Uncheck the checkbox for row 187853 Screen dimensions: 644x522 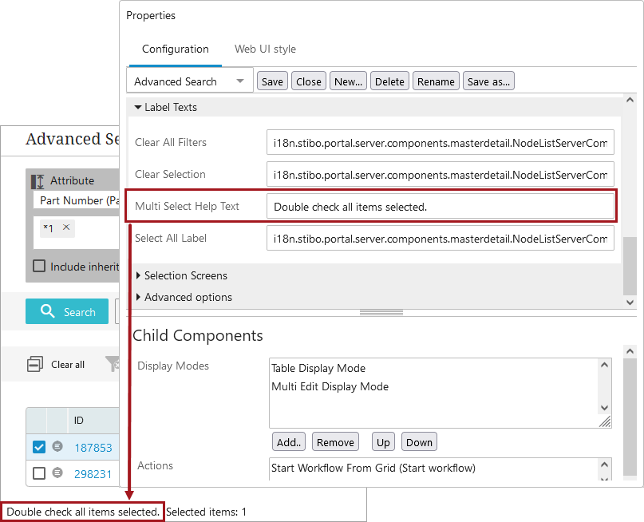coord(39,447)
